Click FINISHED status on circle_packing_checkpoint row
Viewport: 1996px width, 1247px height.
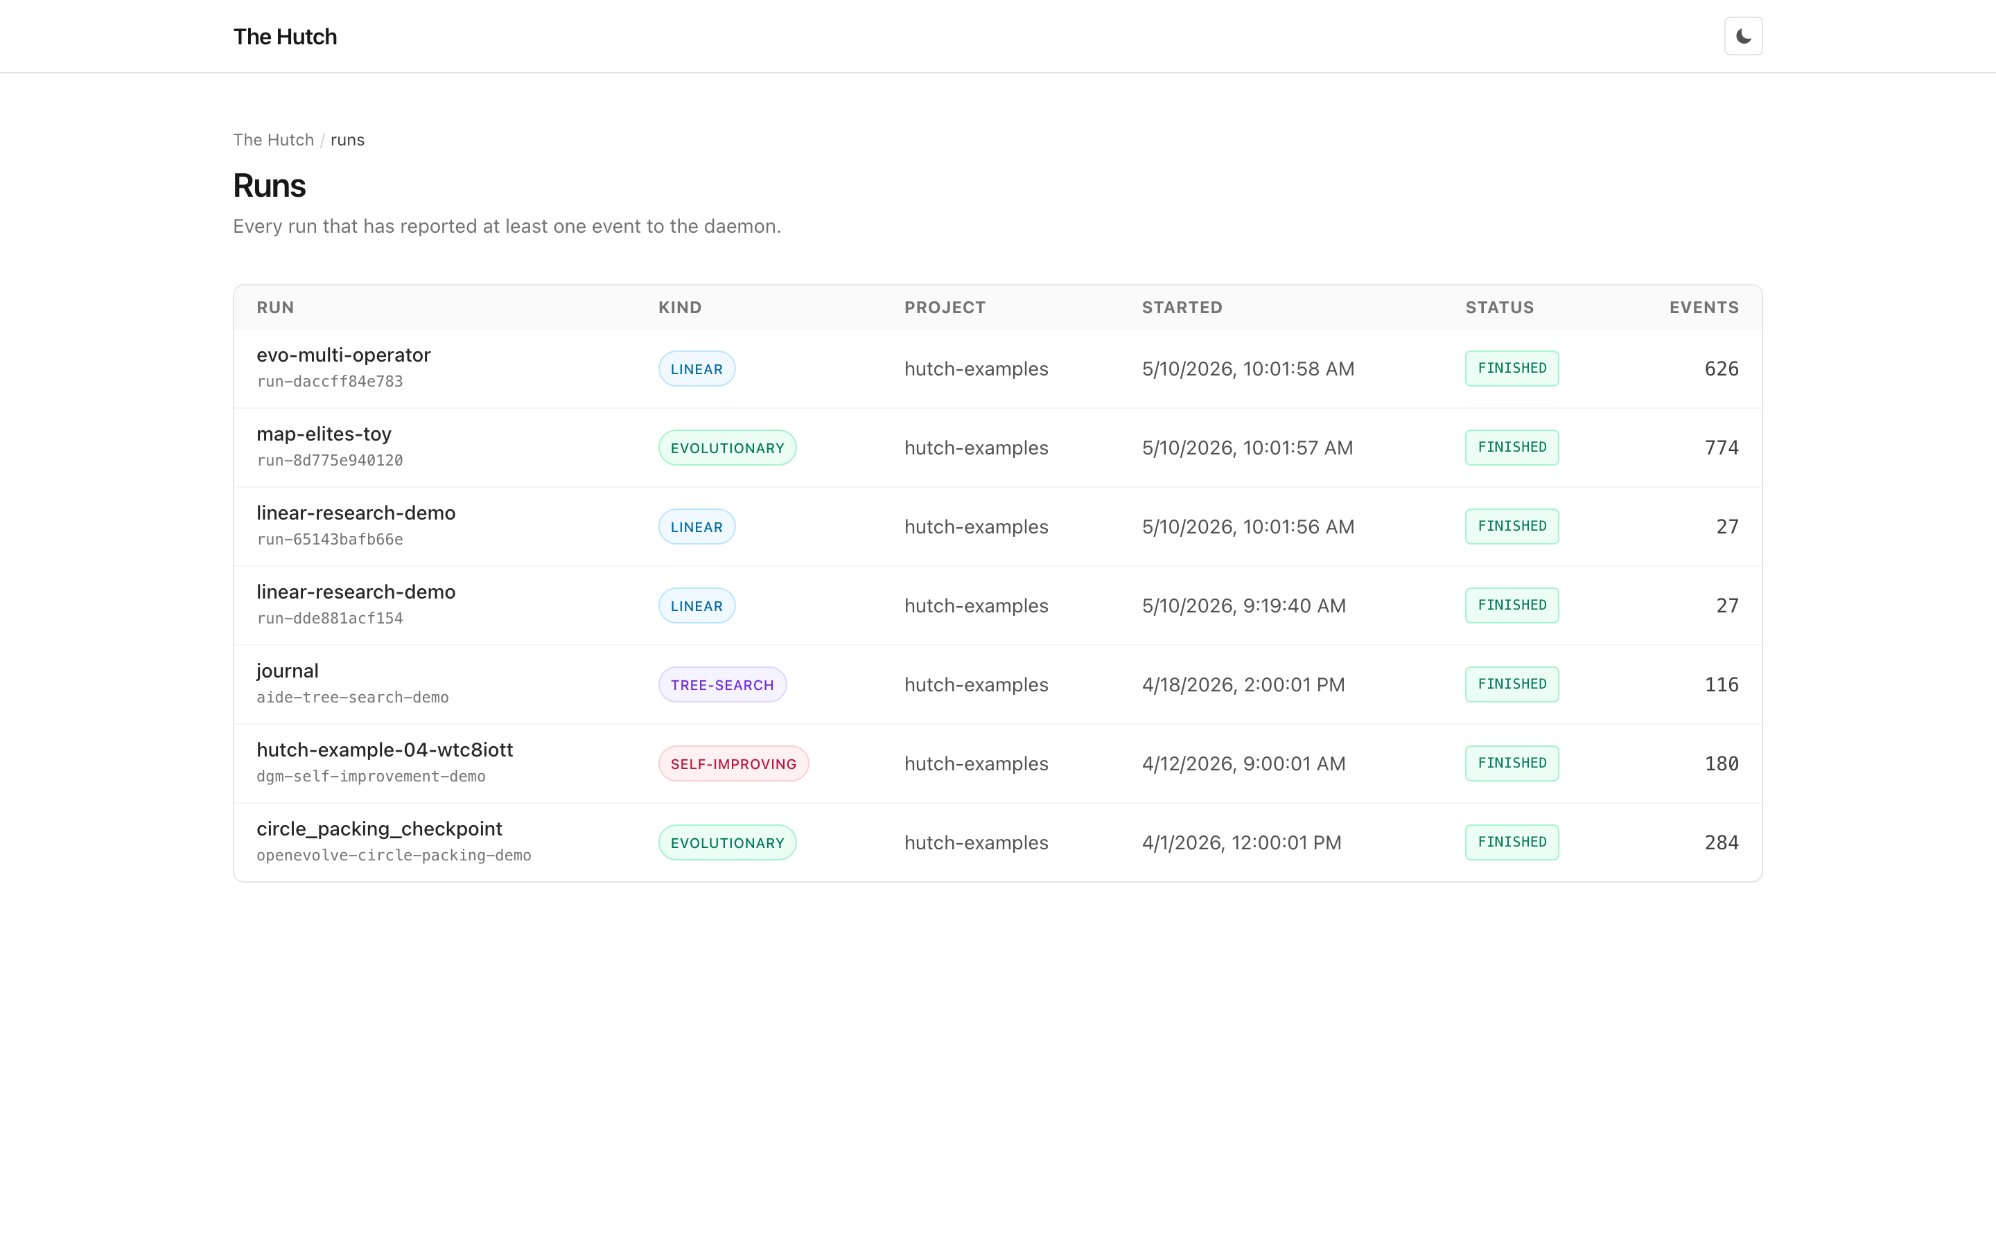coord(1512,843)
